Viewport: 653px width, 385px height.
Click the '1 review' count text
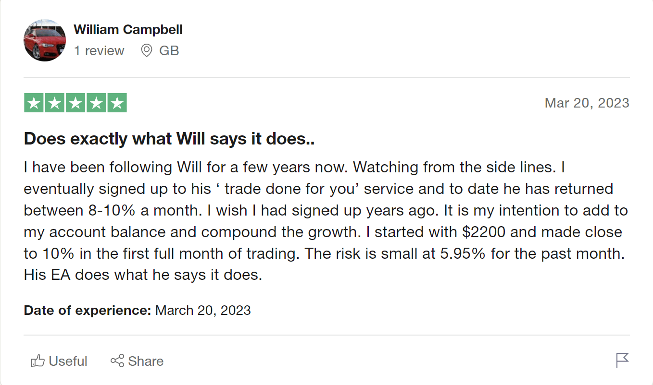[x=99, y=50]
